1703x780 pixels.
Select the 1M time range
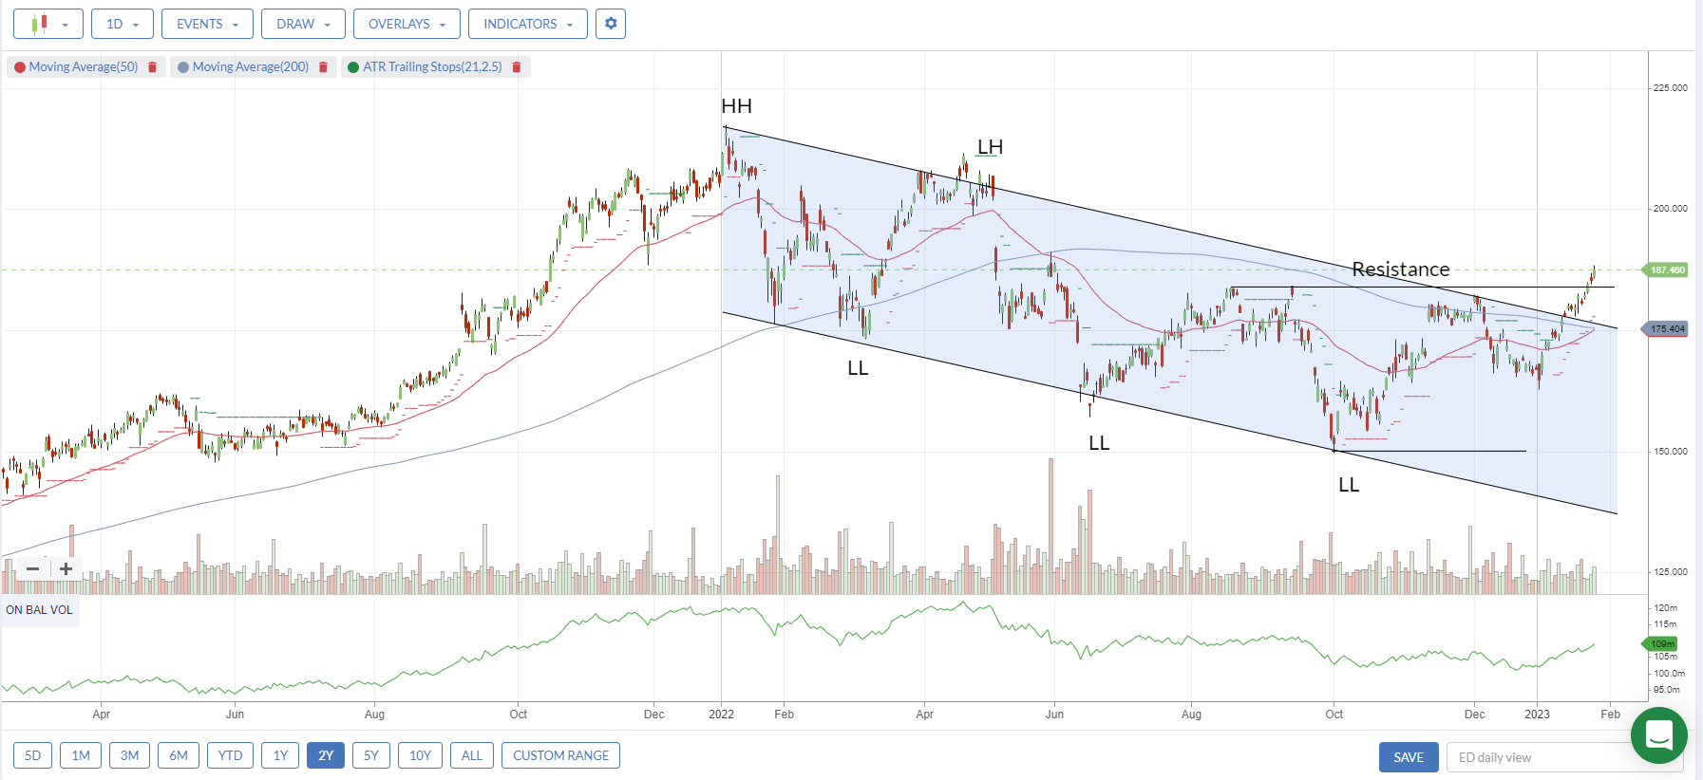[81, 755]
